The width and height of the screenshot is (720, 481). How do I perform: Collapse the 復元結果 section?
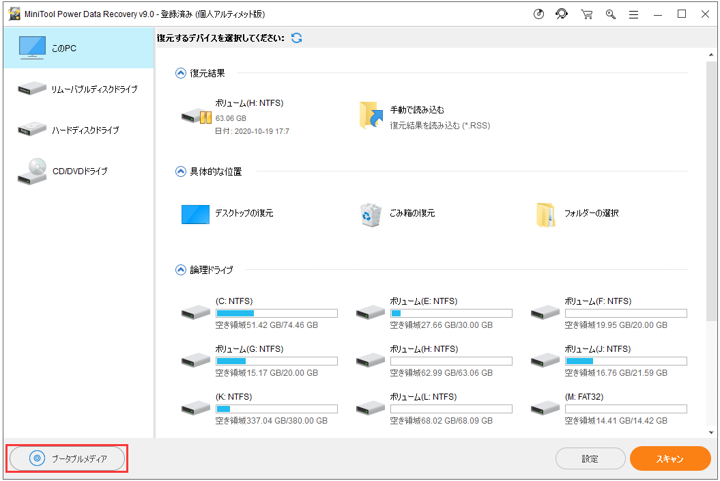click(181, 72)
